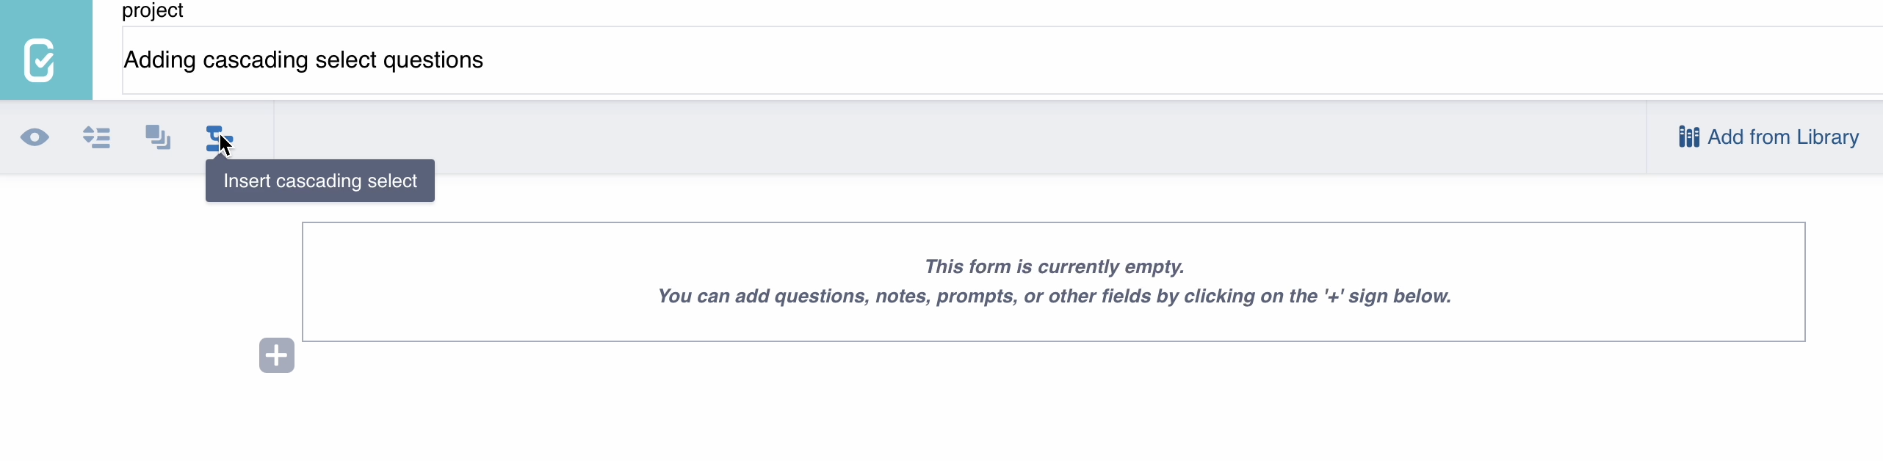Screen dimensions: 1883x461
Task: Click 'This form is currently empty' text
Action: (x=1054, y=266)
